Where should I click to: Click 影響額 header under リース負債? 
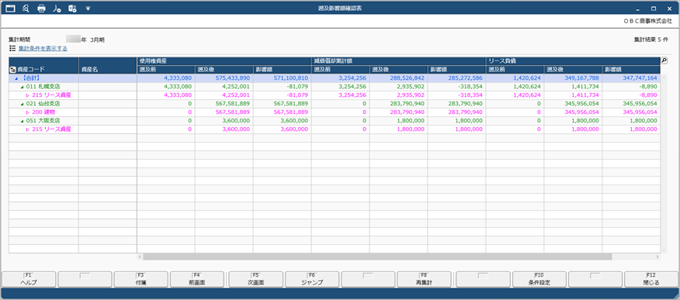point(631,69)
